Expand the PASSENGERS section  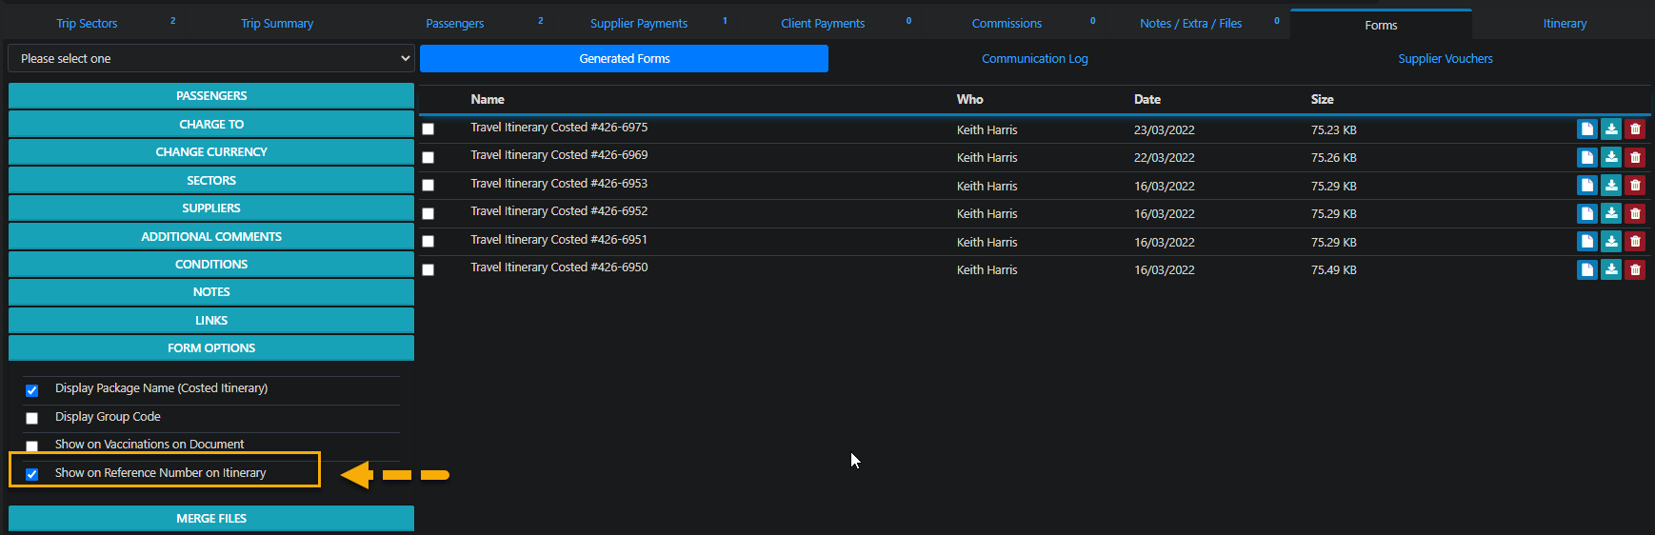click(211, 96)
